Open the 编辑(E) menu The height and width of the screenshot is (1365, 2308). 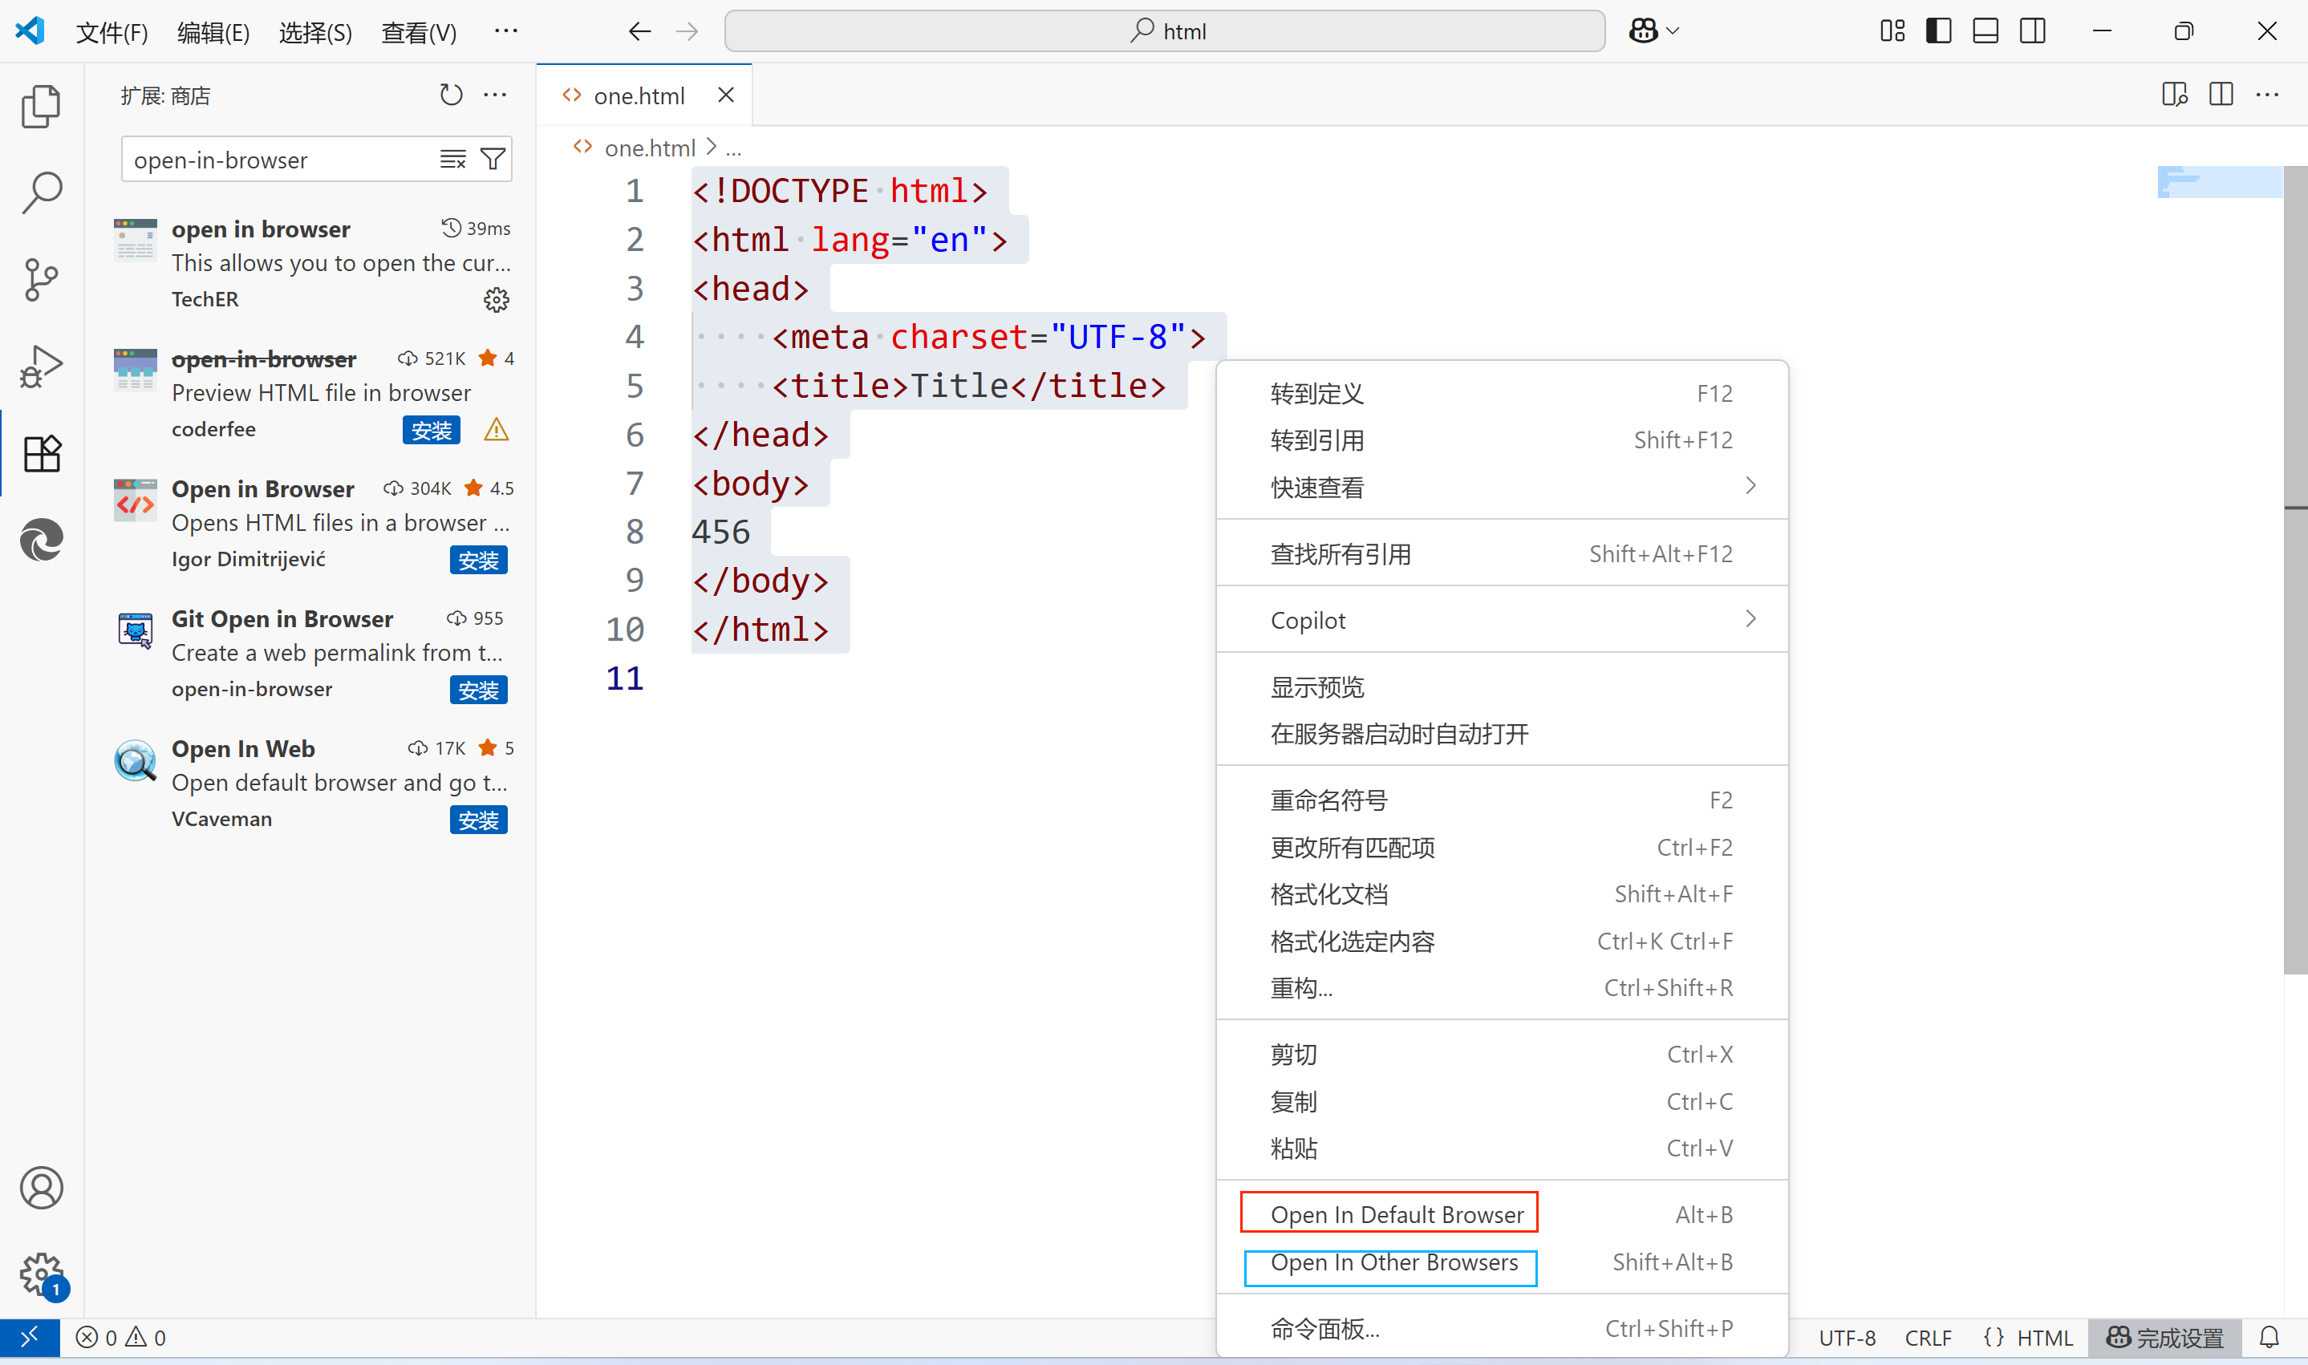(213, 32)
